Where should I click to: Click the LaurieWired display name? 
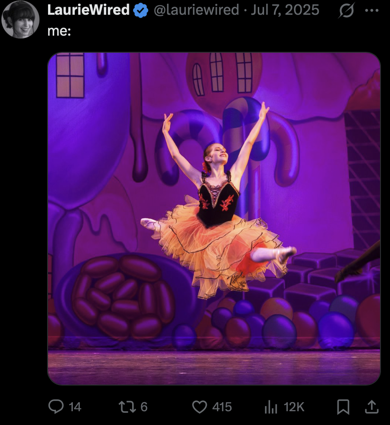(x=88, y=10)
